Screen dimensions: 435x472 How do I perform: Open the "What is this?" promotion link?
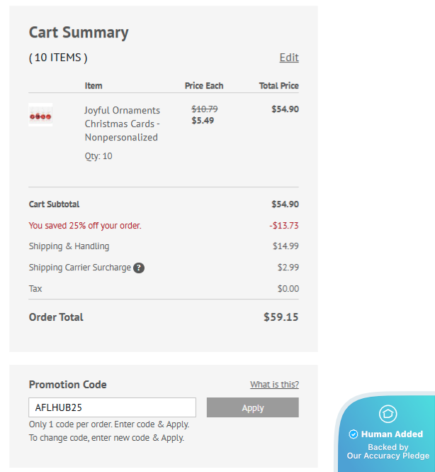coord(274,385)
